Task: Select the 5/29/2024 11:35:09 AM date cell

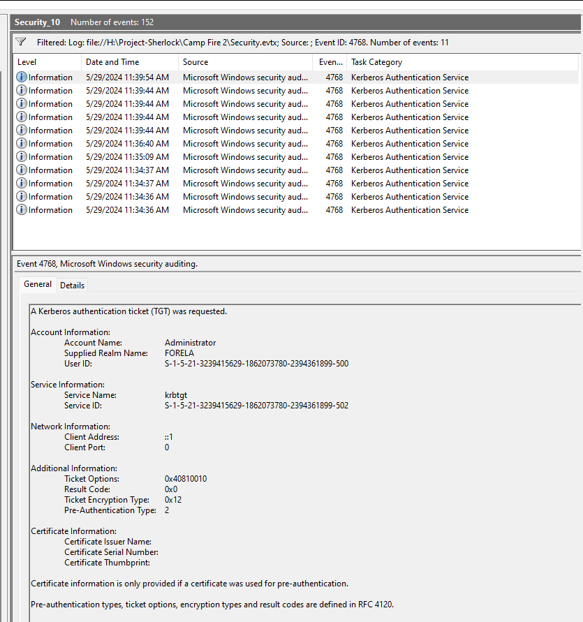Action: [127, 157]
